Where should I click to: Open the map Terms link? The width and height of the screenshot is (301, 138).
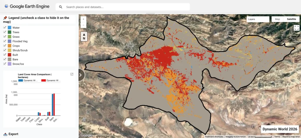coord(277,137)
